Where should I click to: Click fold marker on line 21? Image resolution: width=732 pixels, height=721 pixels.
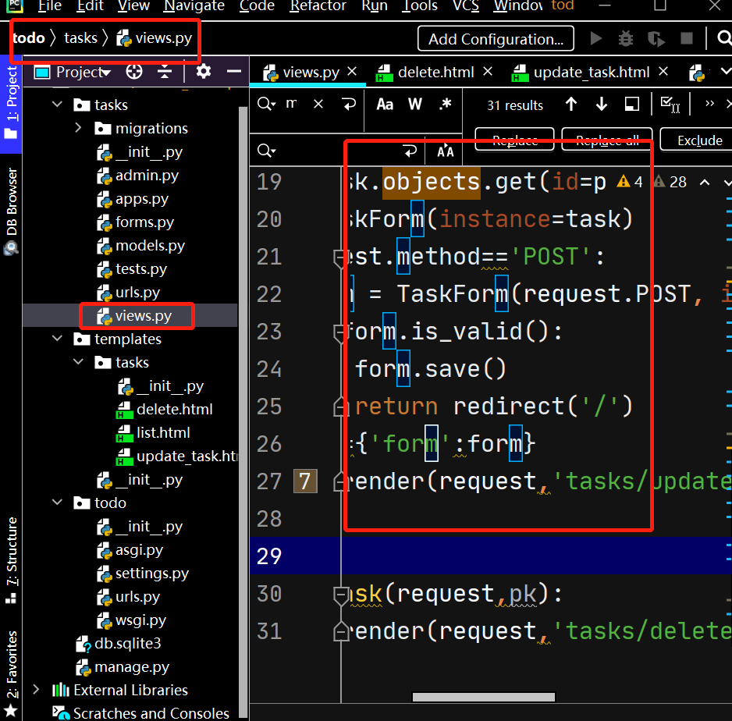point(340,257)
